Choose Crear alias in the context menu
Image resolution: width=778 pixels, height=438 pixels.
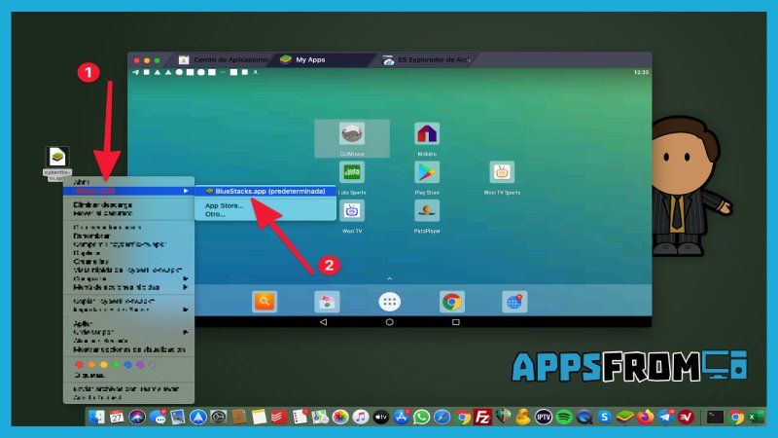[x=90, y=261]
